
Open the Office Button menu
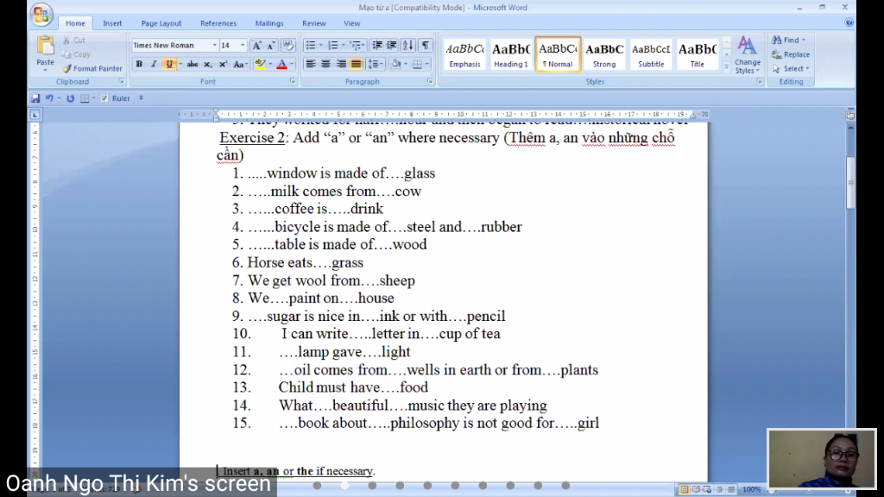point(41,15)
